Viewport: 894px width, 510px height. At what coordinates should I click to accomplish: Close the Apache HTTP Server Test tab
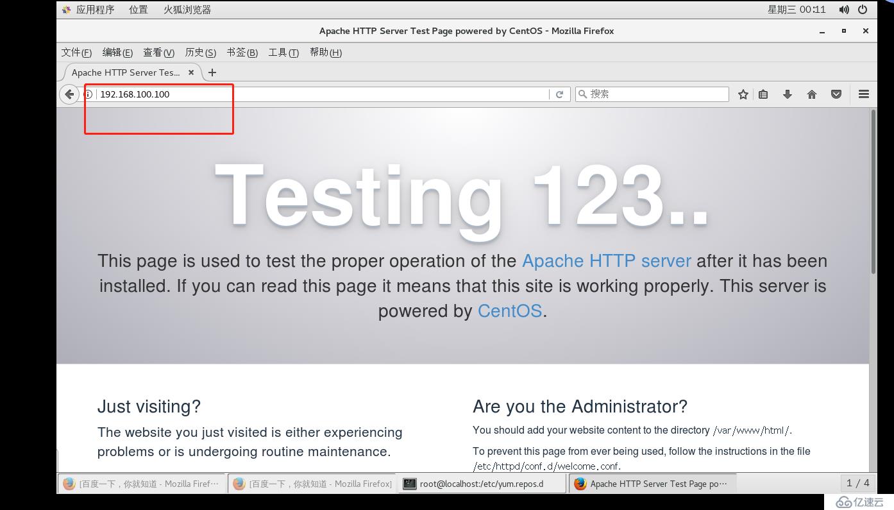click(x=191, y=72)
